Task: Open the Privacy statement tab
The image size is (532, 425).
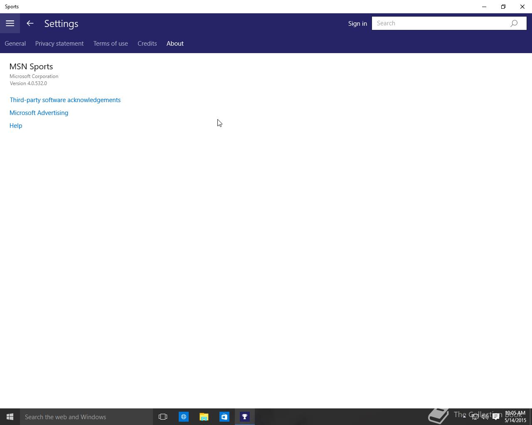Action: click(59, 44)
